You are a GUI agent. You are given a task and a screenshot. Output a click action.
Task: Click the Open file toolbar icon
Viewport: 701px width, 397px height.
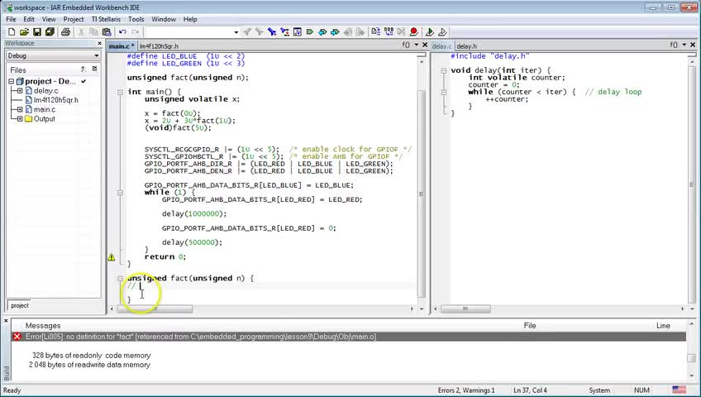[x=24, y=31]
